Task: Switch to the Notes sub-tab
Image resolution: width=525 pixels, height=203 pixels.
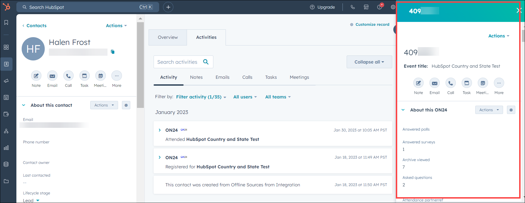Action: (196, 77)
